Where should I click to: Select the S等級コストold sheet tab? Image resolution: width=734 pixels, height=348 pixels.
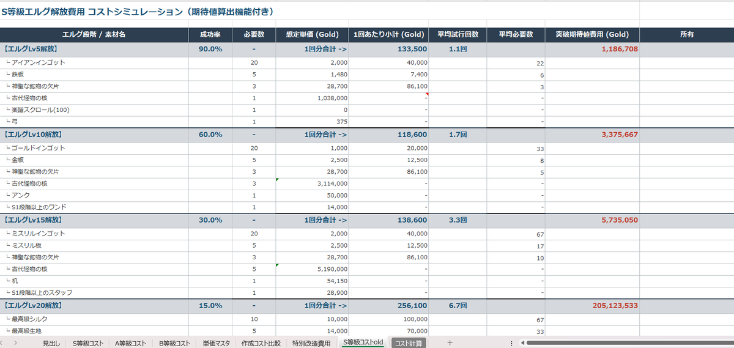(x=363, y=343)
